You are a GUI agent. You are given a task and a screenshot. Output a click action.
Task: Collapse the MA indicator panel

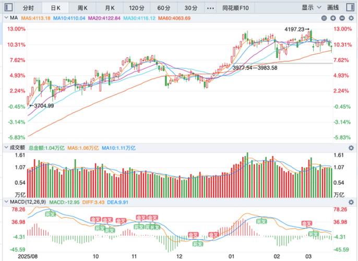(x=5, y=18)
